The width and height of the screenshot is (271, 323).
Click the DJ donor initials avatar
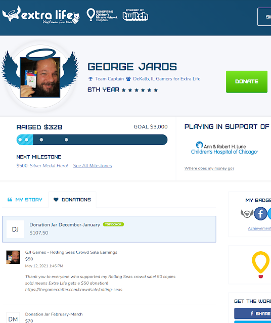pyautogui.click(x=15, y=229)
